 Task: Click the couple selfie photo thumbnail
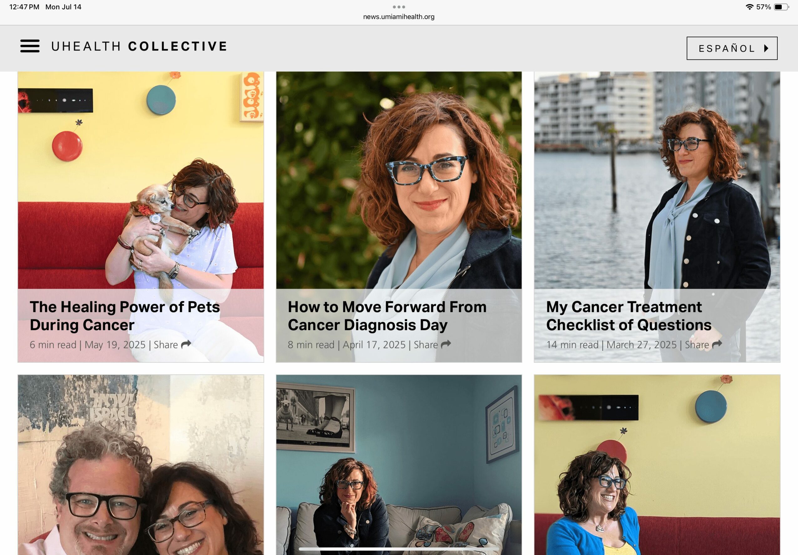click(141, 464)
